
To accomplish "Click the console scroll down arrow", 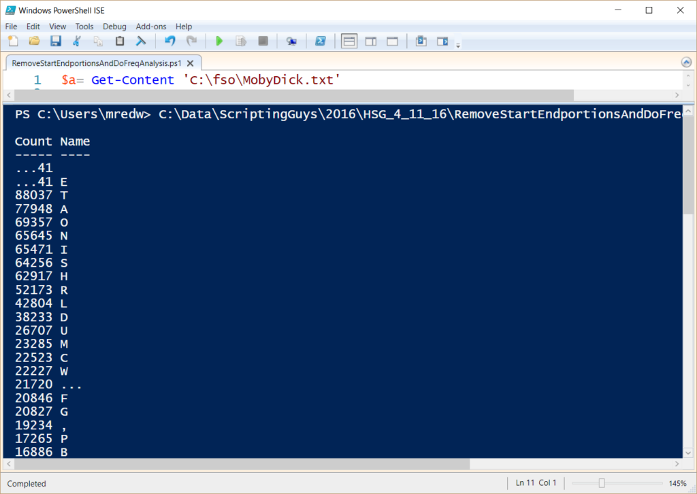I will pyautogui.click(x=687, y=453).
